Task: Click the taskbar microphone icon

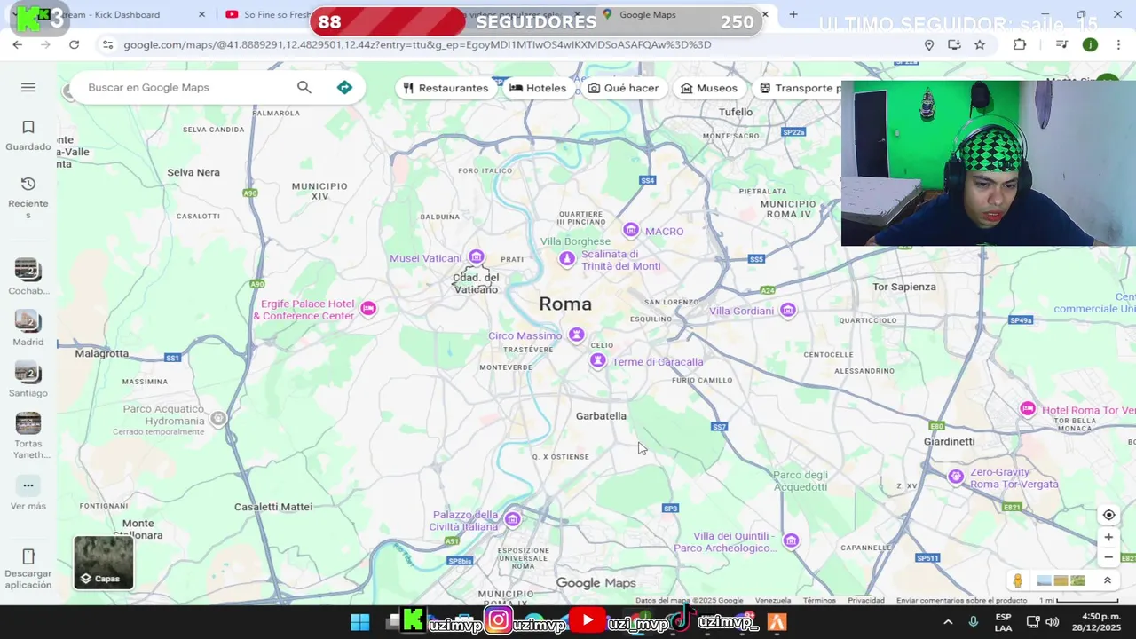Action: 974,622
